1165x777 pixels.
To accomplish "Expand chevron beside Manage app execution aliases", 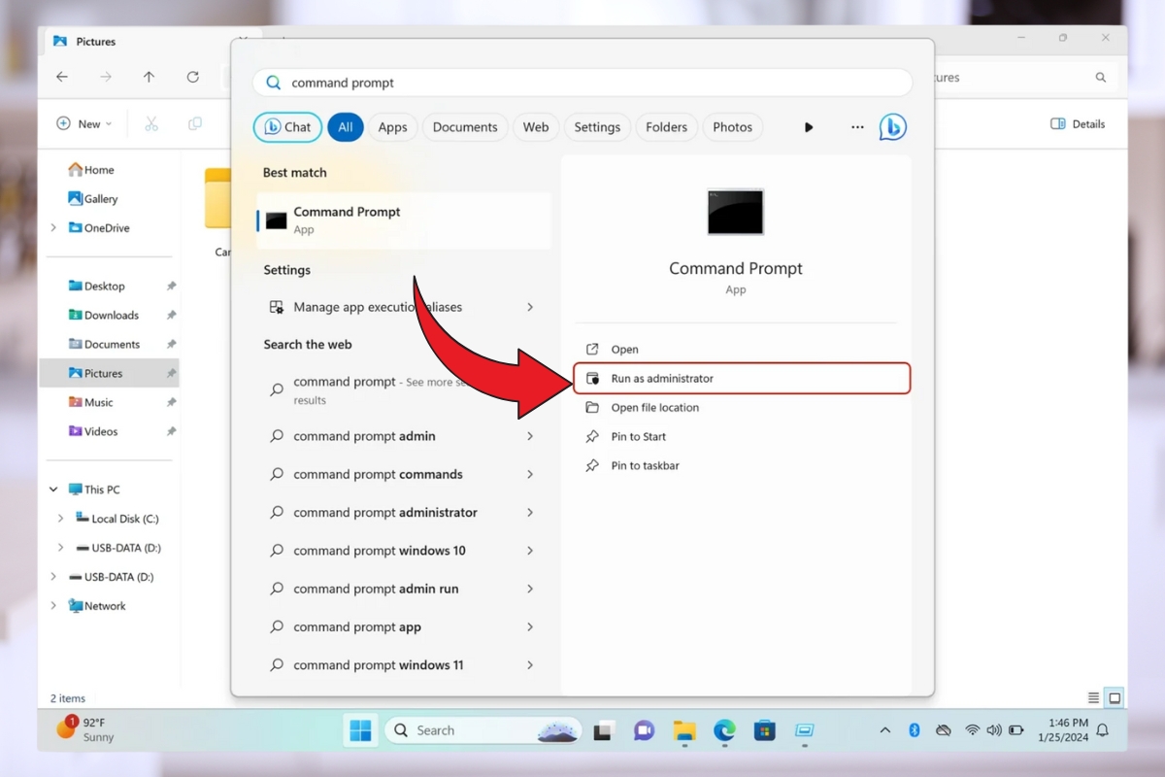I will 530,307.
